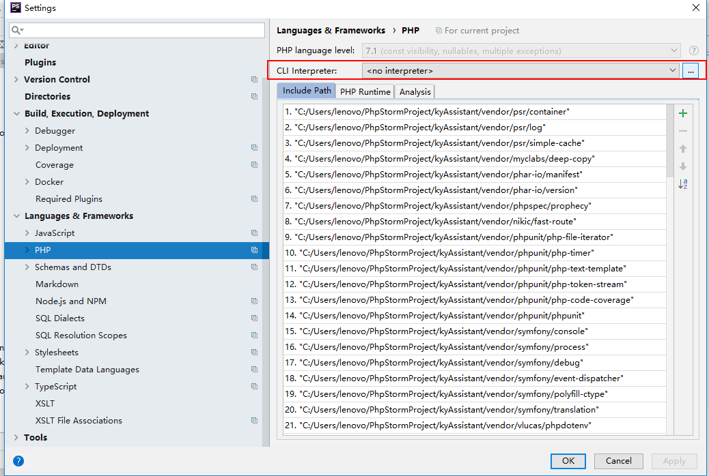Select the vendor/nikic/fast-route include path
709x476 pixels.
(x=475, y=221)
